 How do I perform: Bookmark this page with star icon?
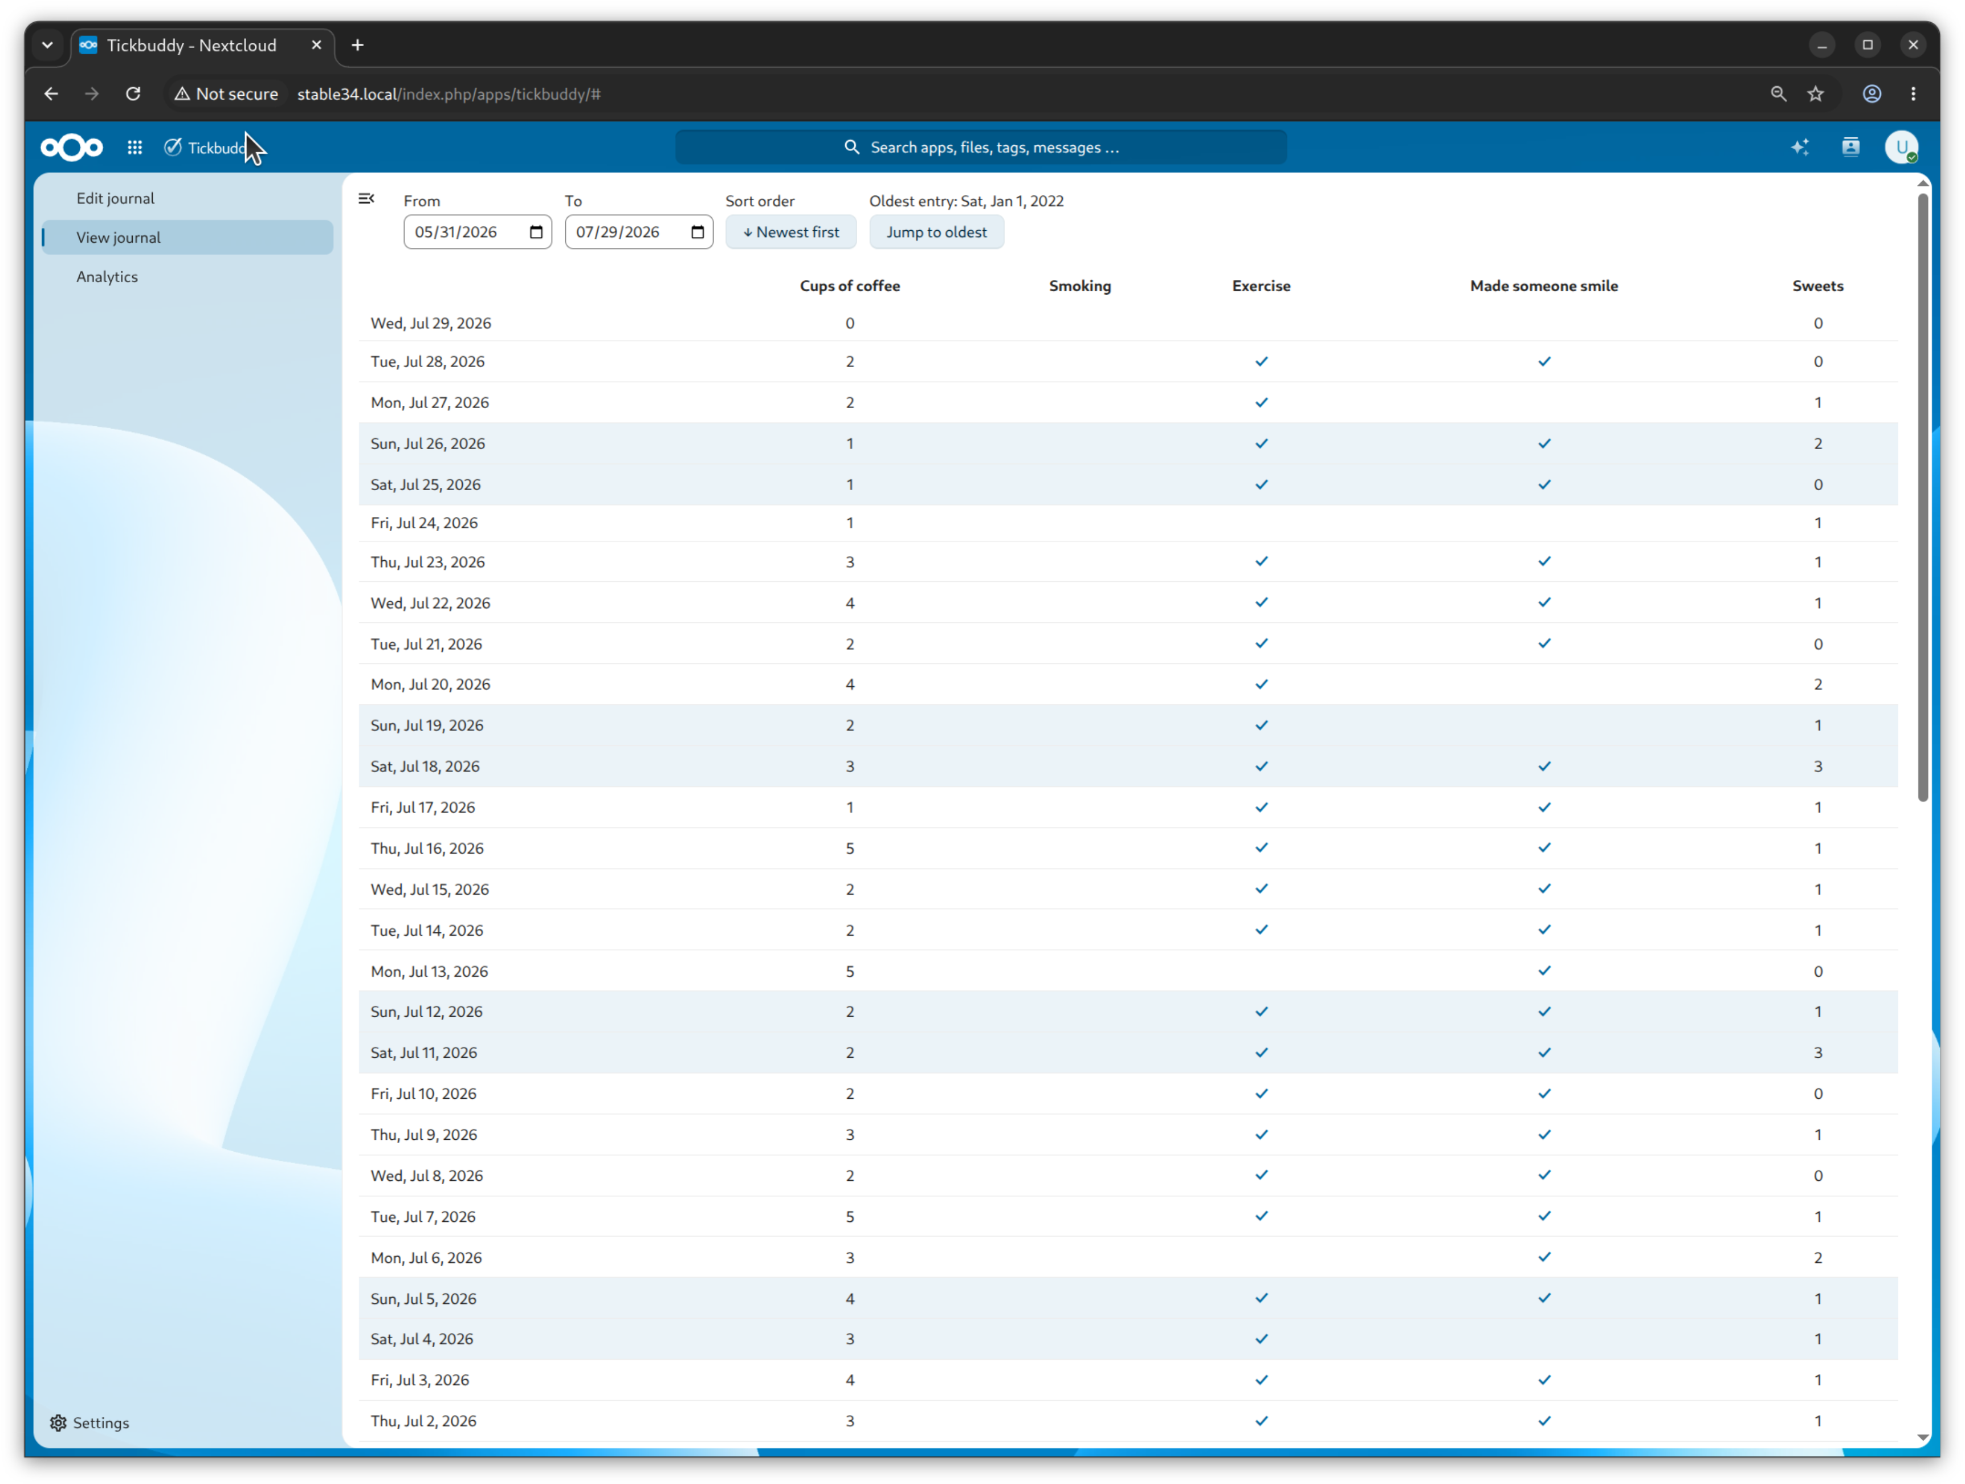pos(1816,94)
